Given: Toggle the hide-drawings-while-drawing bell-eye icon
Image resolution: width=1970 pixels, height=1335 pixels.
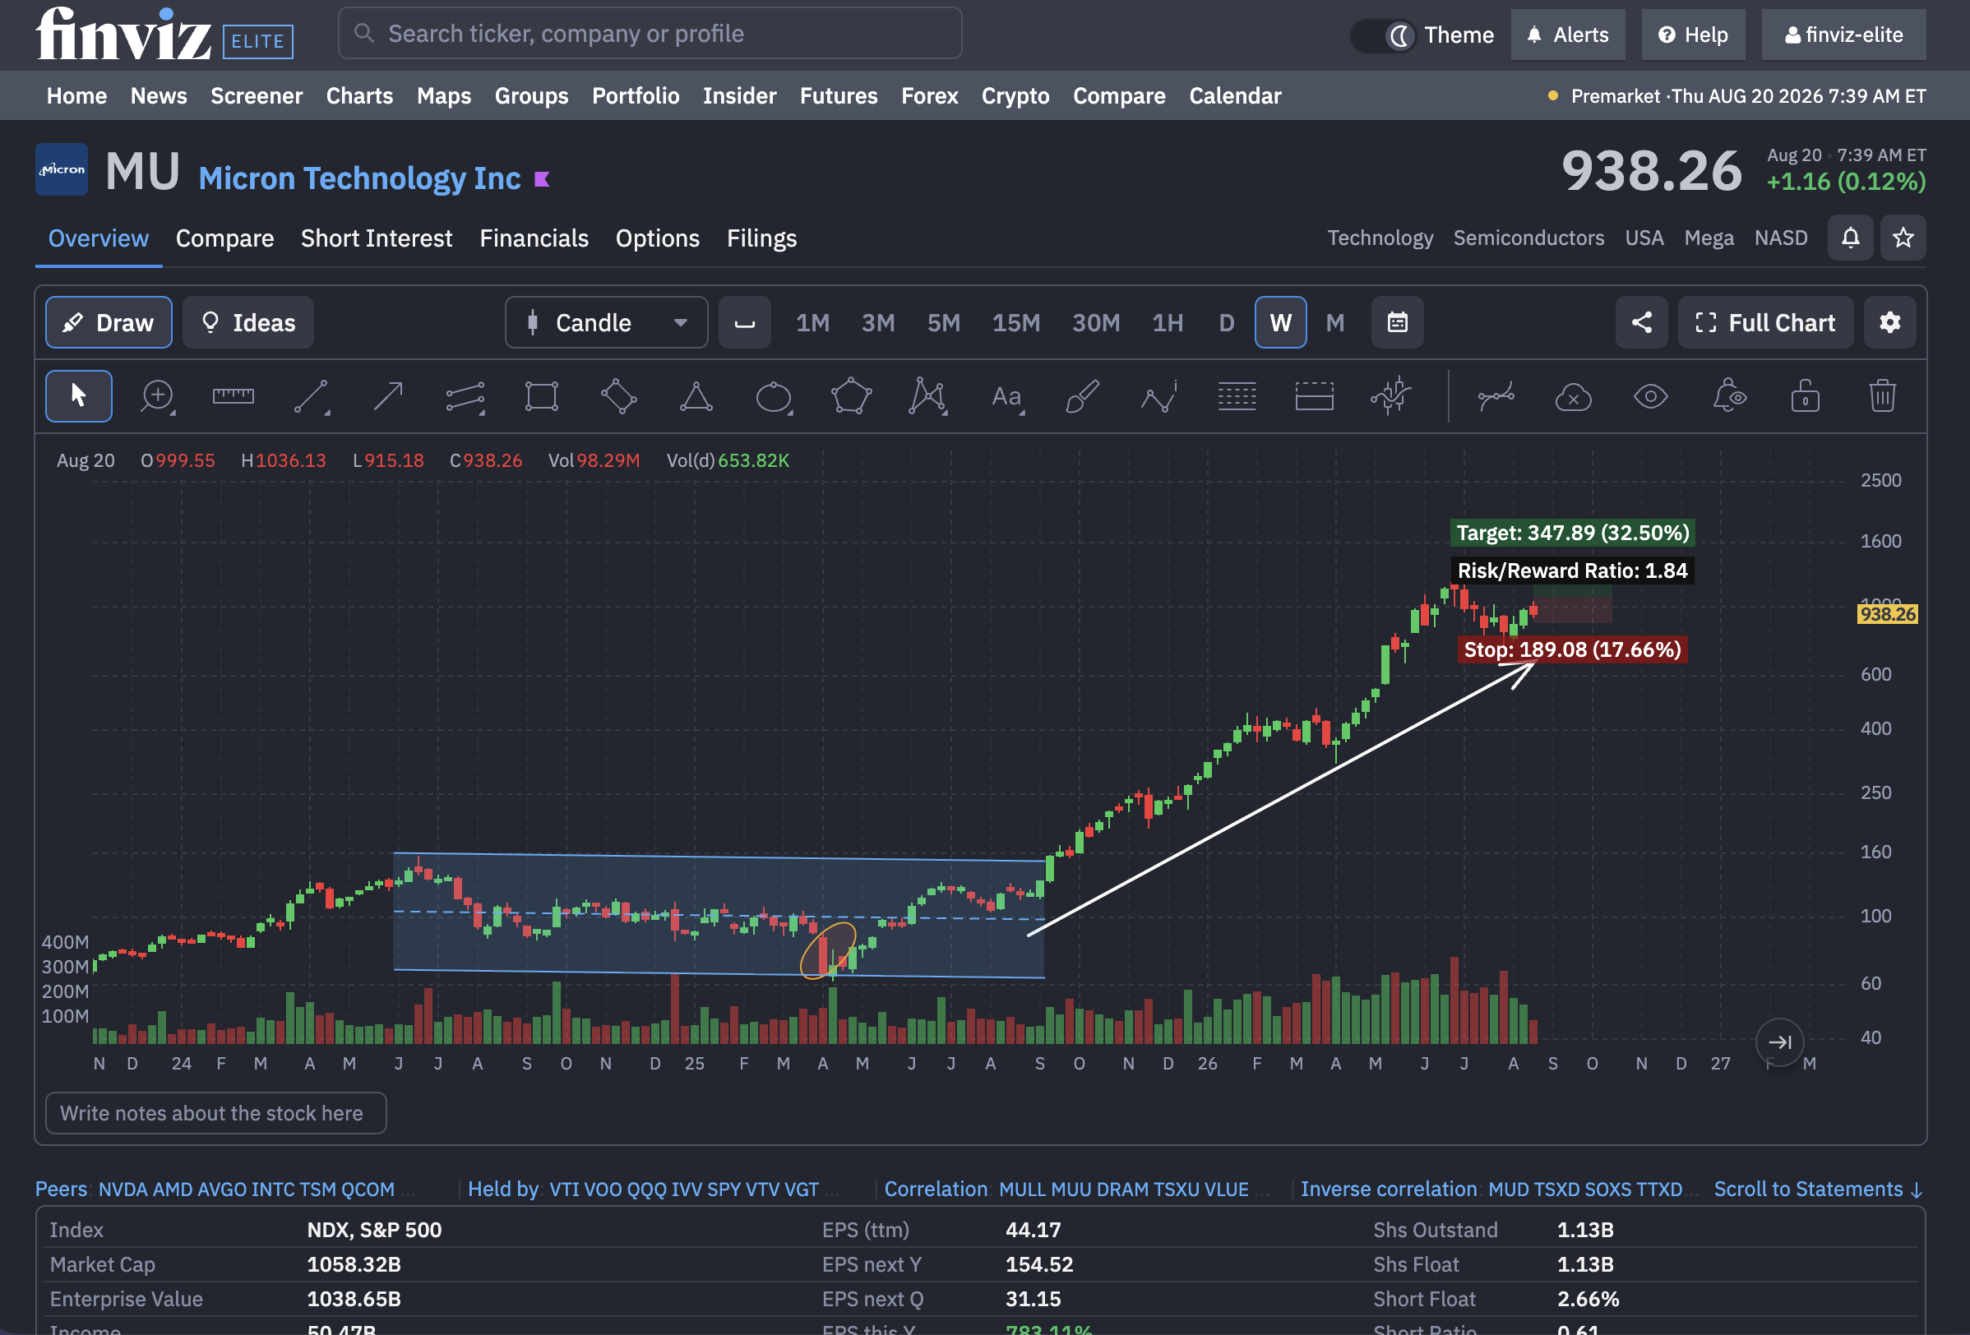Looking at the screenshot, I should click(1728, 396).
